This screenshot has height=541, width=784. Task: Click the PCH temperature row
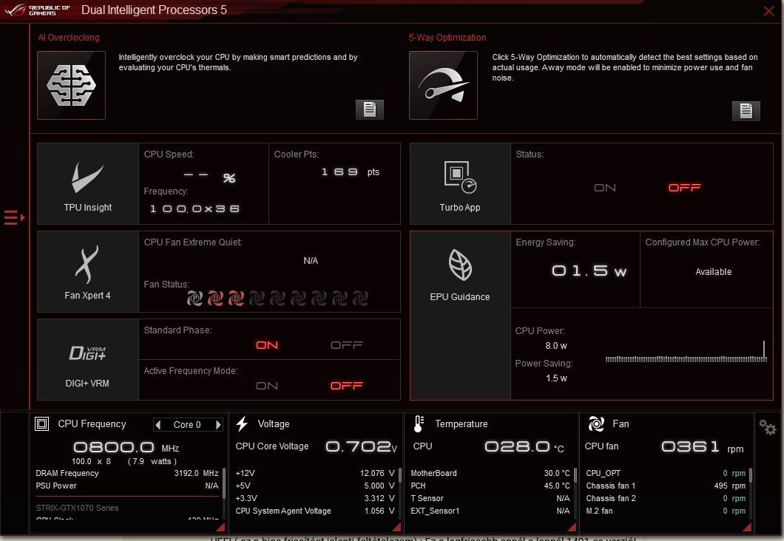click(x=490, y=486)
